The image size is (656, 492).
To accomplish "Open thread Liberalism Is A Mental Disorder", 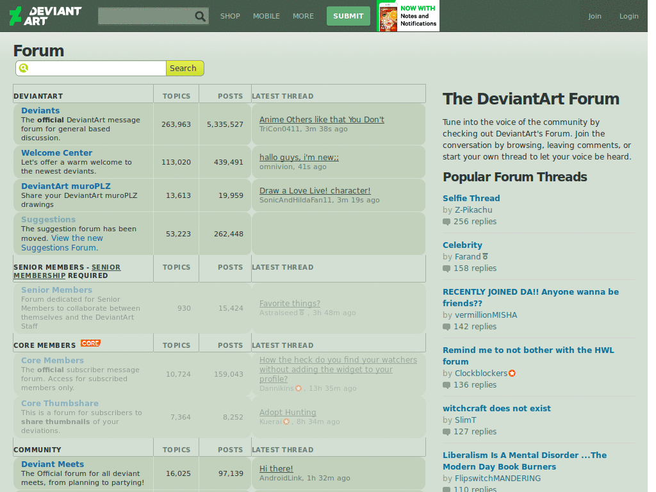I will coord(525,461).
